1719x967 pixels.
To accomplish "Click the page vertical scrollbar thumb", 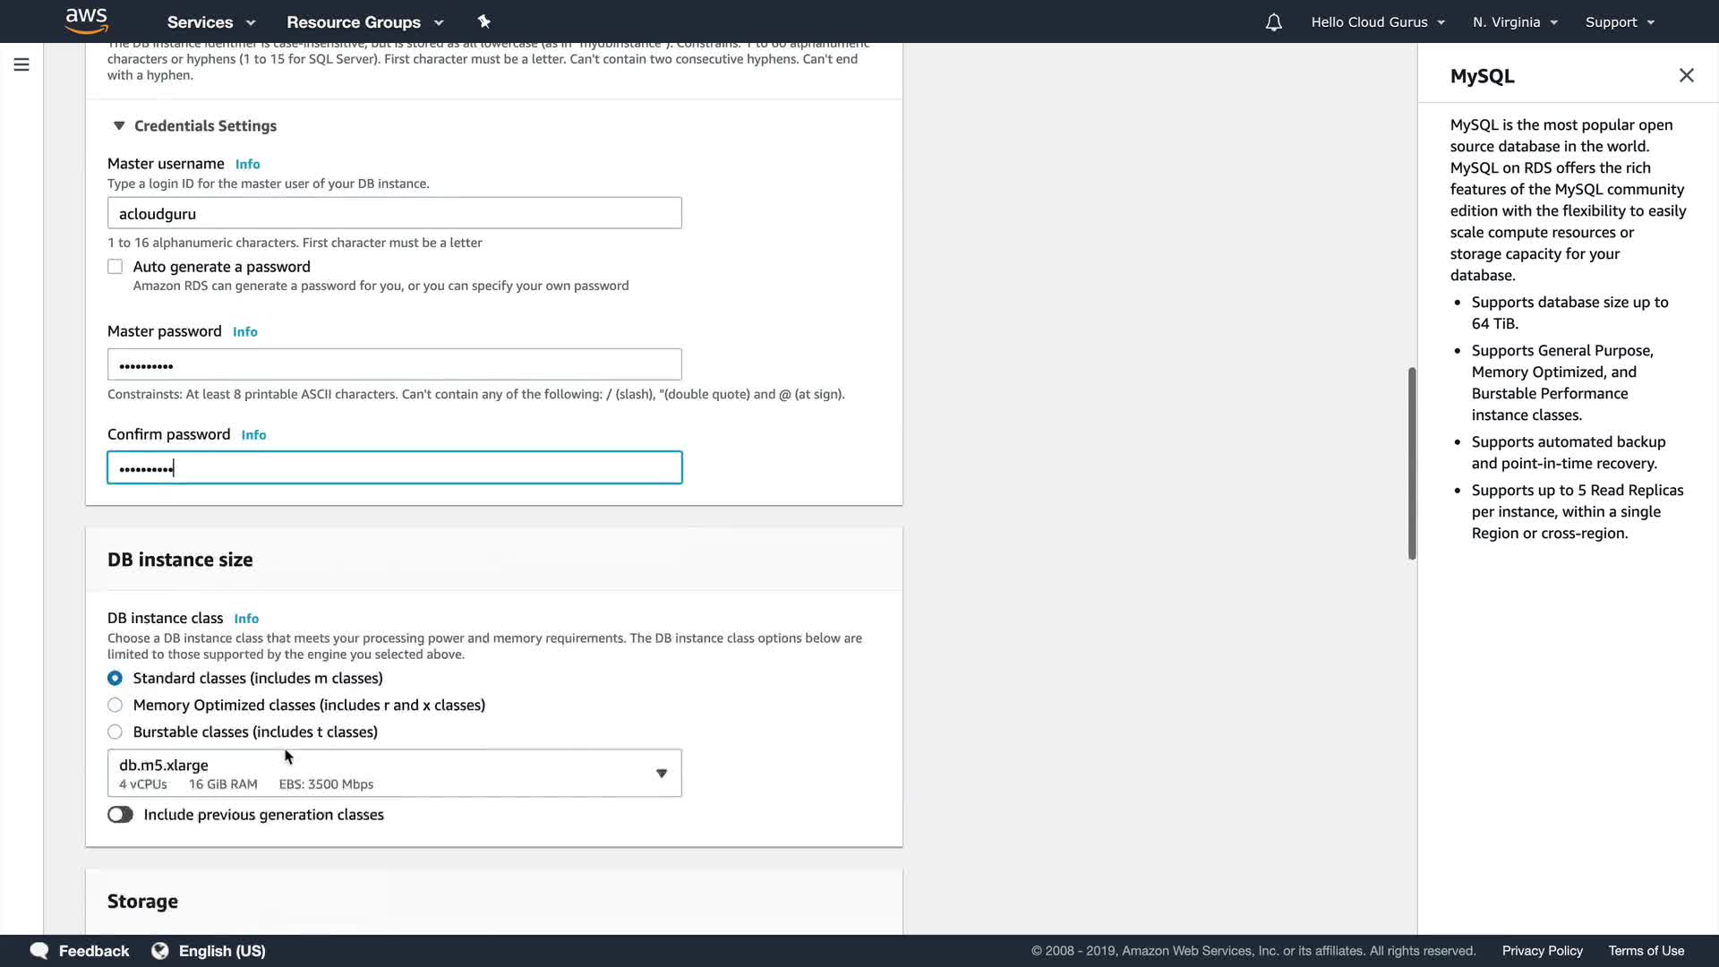I will pyautogui.click(x=1412, y=463).
